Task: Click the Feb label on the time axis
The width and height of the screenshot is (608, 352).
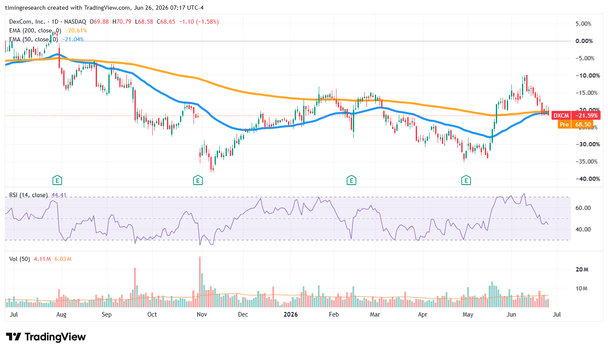Action: pyautogui.click(x=334, y=314)
